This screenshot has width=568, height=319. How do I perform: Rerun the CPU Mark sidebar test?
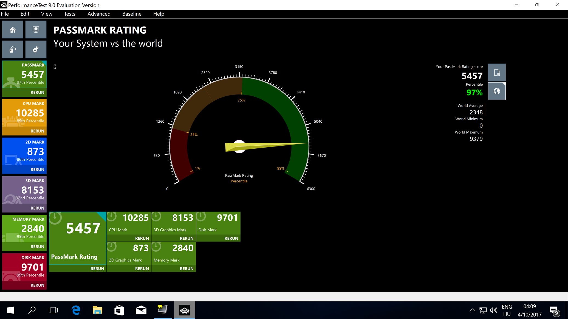(x=37, y=131)
